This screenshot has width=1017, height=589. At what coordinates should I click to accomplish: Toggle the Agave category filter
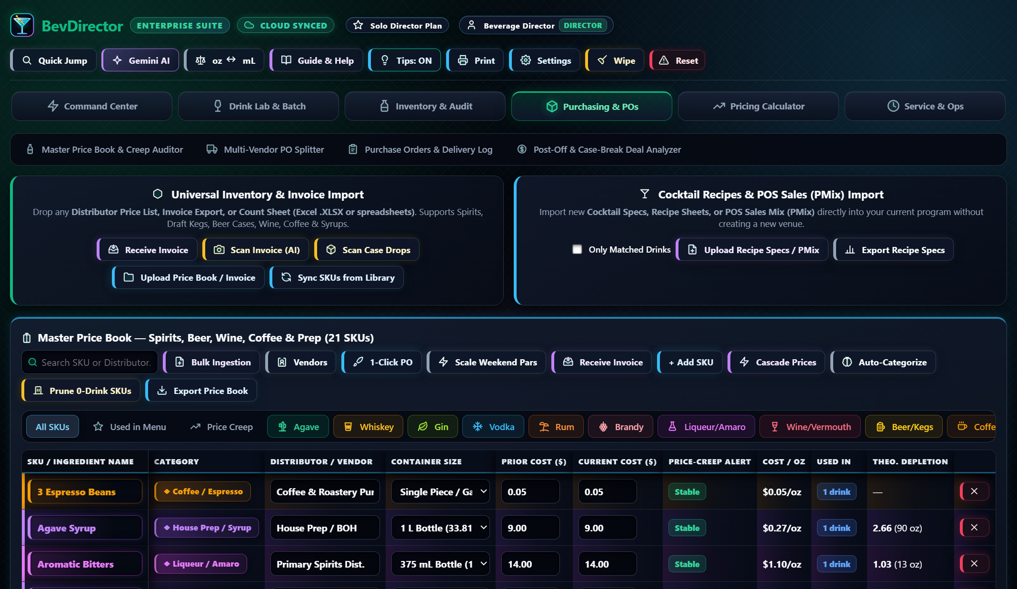[298, 427]
